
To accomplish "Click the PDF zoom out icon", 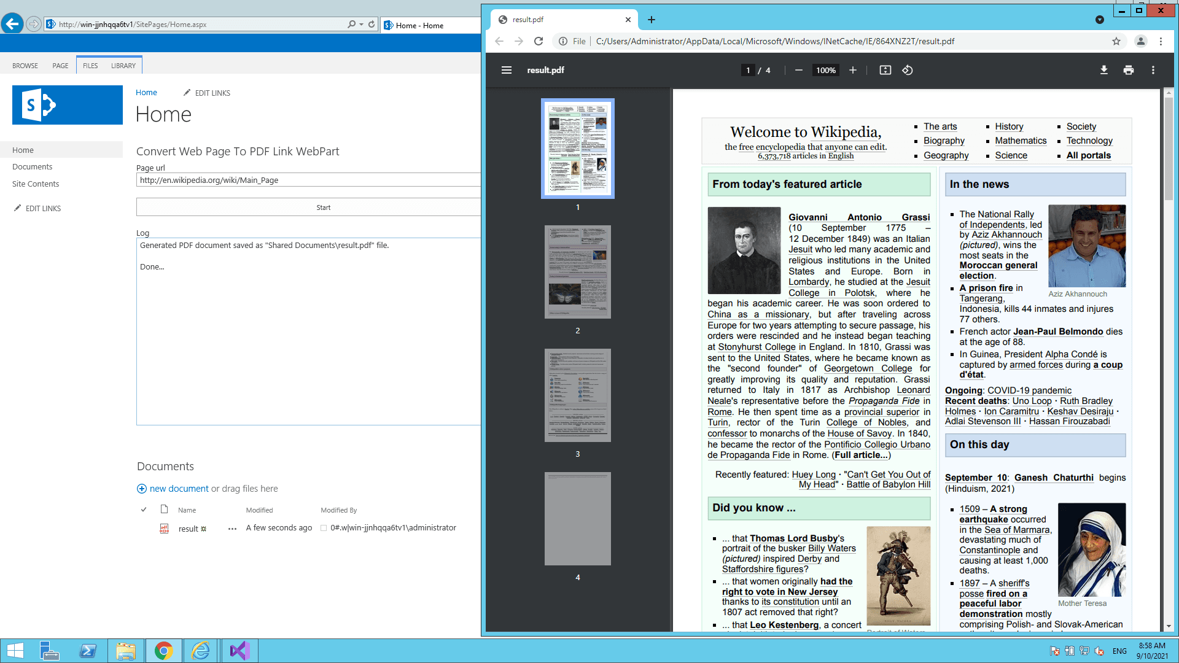I will pos(798,70).
